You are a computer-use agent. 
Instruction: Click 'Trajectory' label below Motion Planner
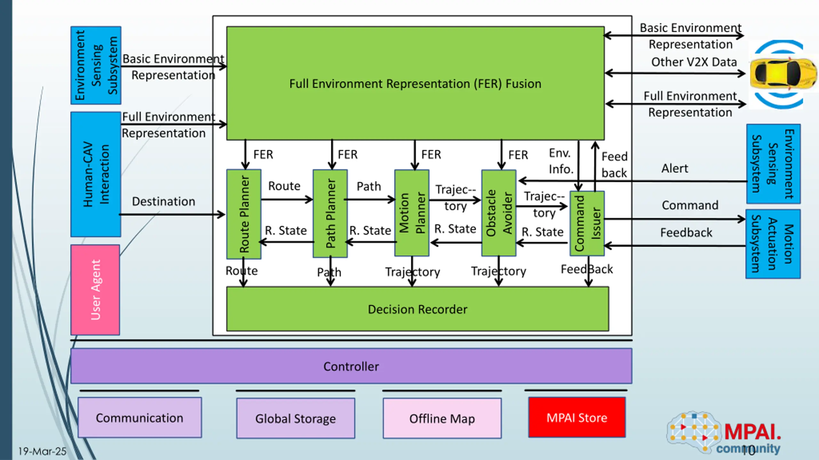click(413, 272)
